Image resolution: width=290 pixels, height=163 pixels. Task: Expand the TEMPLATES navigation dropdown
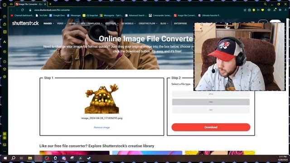pos(95,24)
